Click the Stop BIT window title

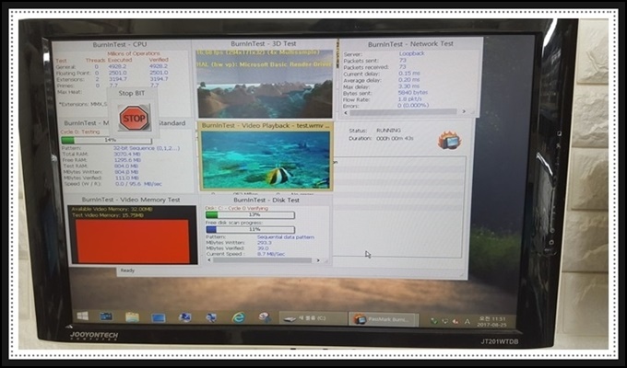pos(132,94)
